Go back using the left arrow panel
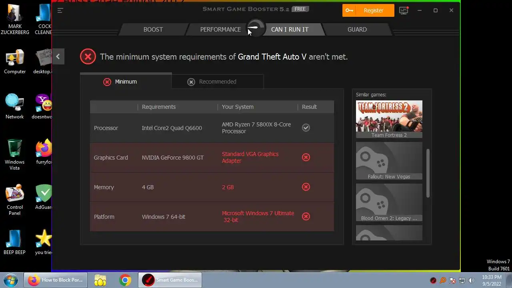 (58, 57)
